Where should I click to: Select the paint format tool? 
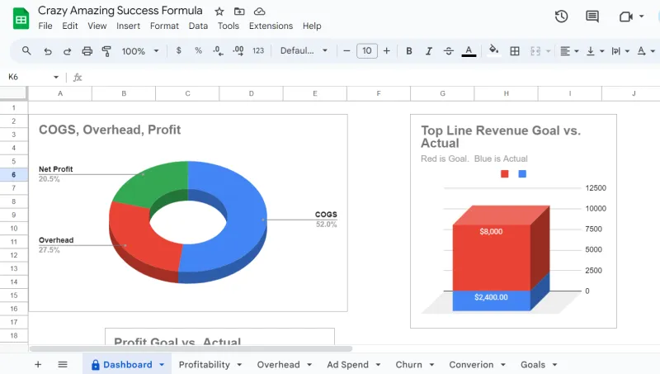(x=106, y=51)
